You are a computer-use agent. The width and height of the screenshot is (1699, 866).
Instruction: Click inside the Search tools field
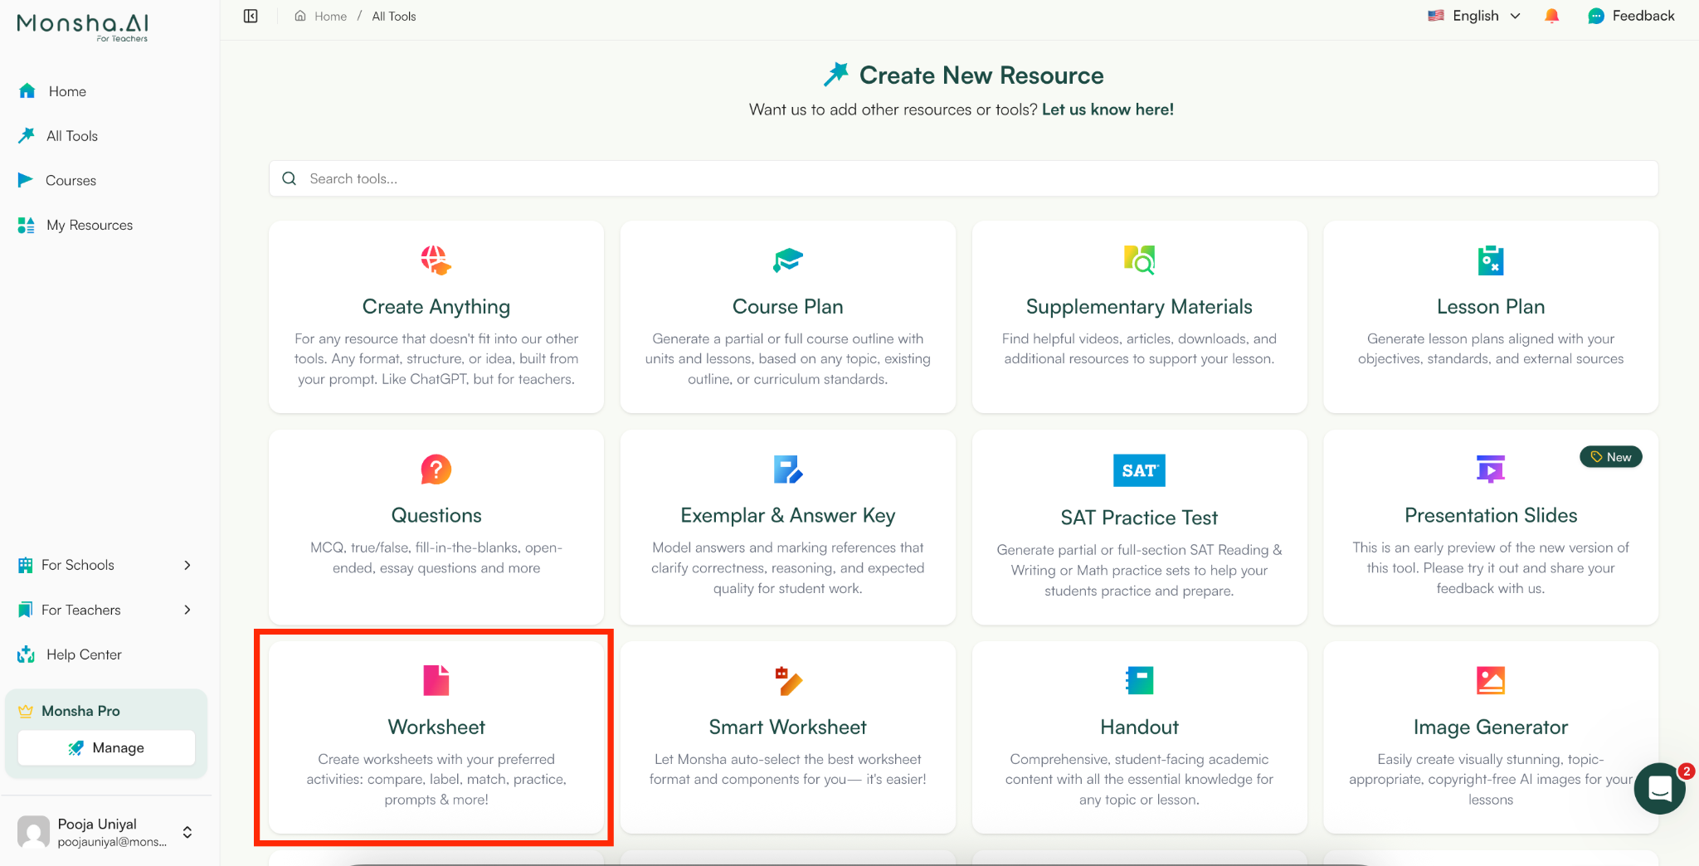pyautogui.click(x=581, y=178)
